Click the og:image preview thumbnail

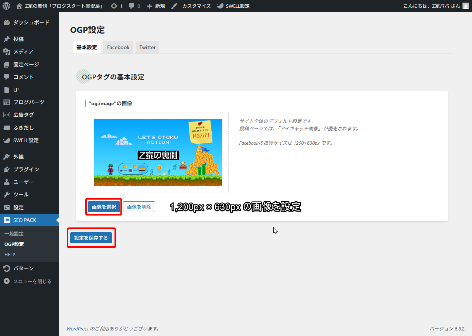pos(158,152)
